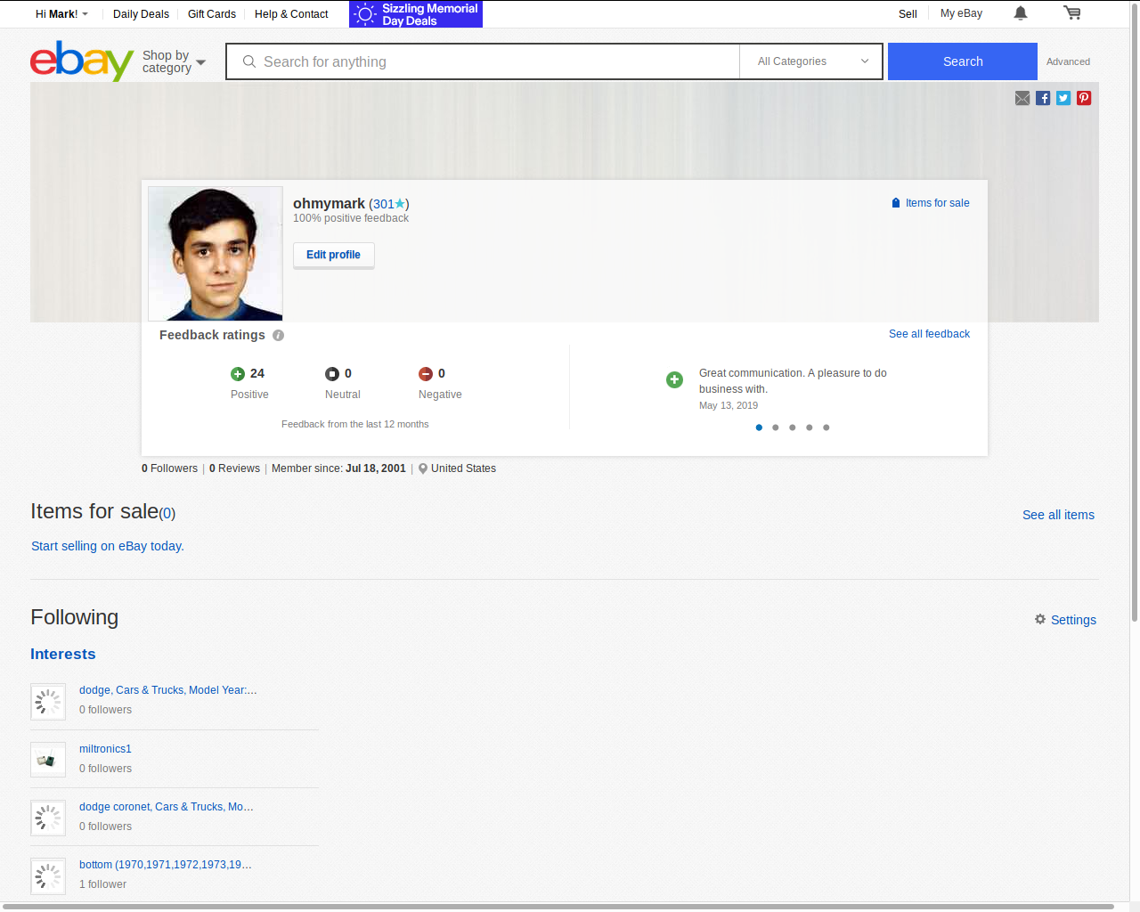The image size is (1140, 912).
Task: Click the feedback star next to 301
Action: [400, 204]
